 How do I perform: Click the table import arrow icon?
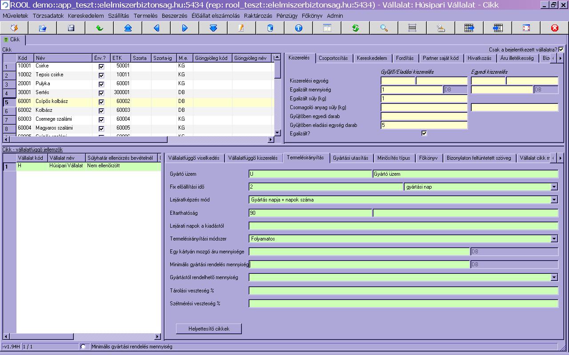coord(497,28)
